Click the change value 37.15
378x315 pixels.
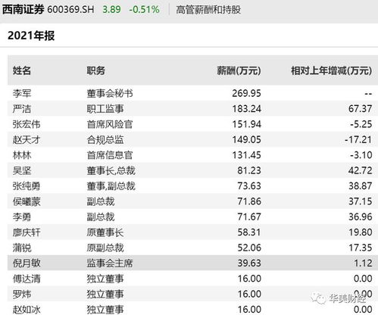coord(361,201)
